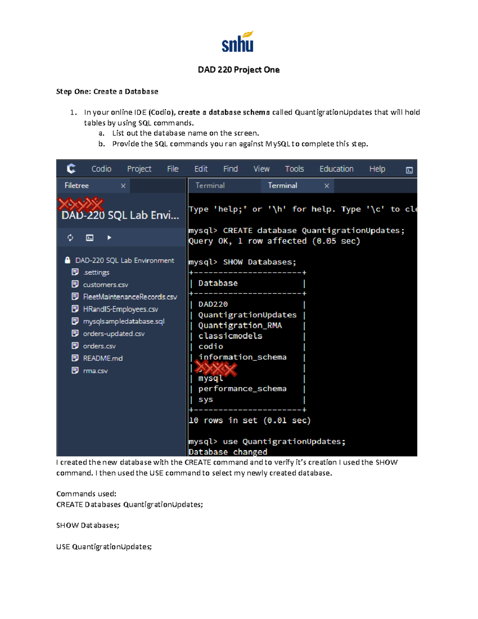Screen dimensions: 478x619
Task: Select orders.csv in the filetree
Action: click(98, 346)
